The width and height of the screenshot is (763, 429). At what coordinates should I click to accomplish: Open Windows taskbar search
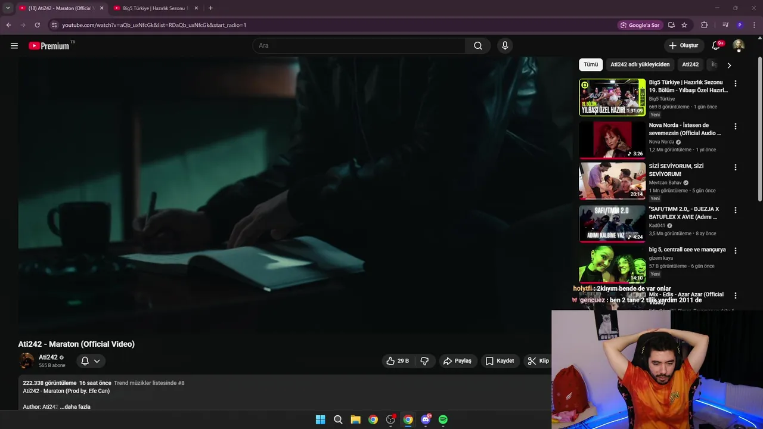pyautogui.click(x=338, y=419)
